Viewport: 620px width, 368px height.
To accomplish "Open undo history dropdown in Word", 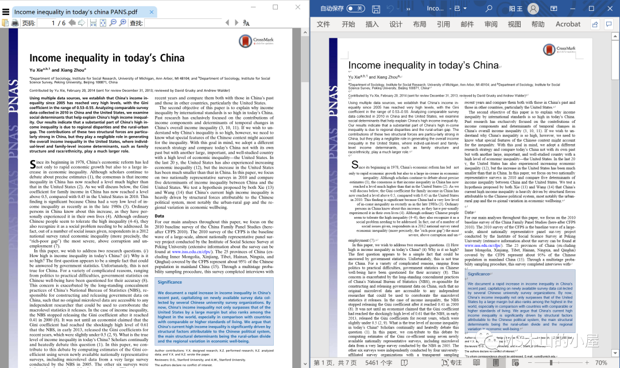I will click(398, 8).
